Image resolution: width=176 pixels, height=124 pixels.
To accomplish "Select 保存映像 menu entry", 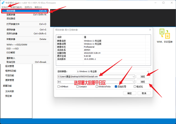I will coord(25,29).
